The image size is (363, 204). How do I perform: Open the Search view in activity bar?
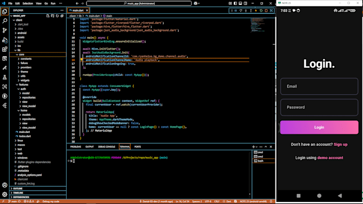coord(4,21)
